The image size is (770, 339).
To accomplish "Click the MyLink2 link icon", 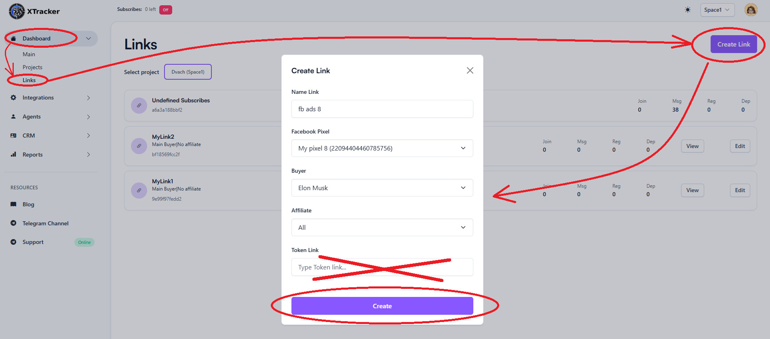I will 139,146.
